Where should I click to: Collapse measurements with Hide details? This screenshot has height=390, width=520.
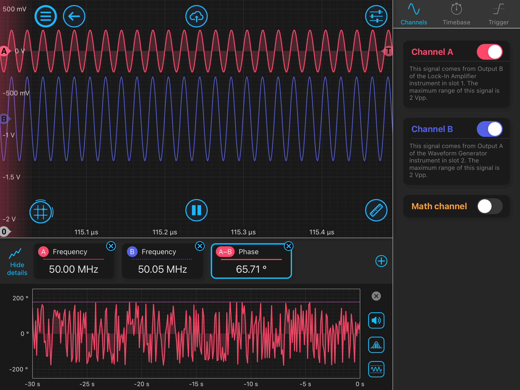click(x=17, y=262)
